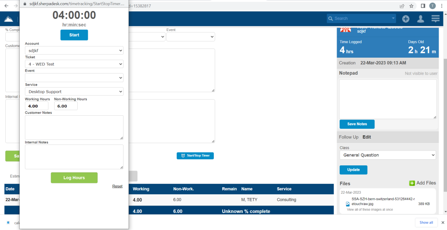Click the jpg file type icon

pos(348,204)
